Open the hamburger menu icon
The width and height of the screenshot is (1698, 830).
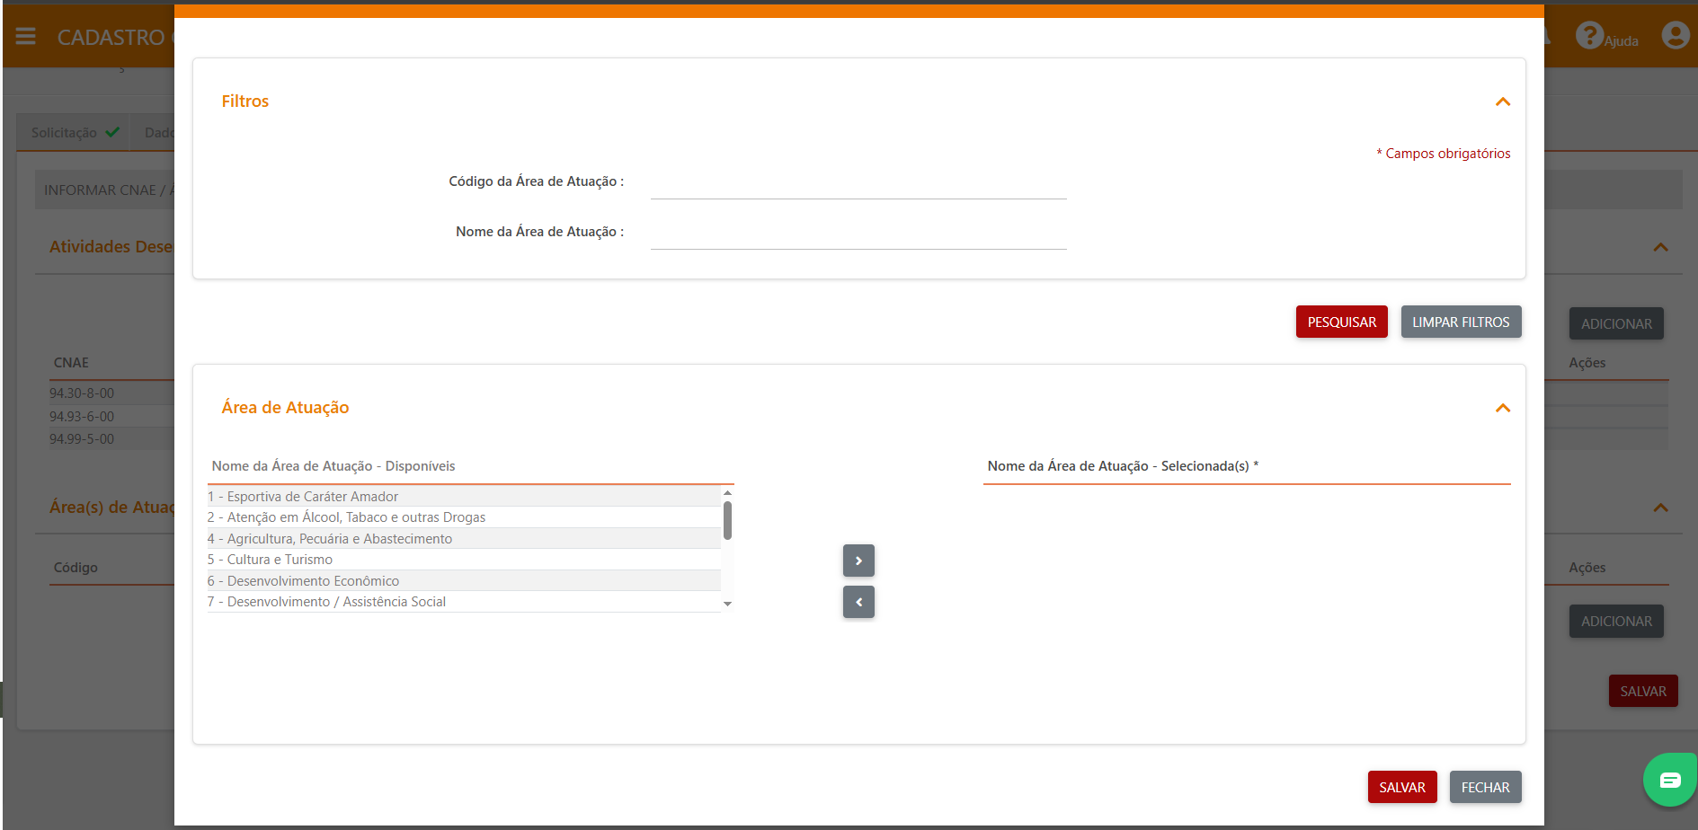point(25,36)
